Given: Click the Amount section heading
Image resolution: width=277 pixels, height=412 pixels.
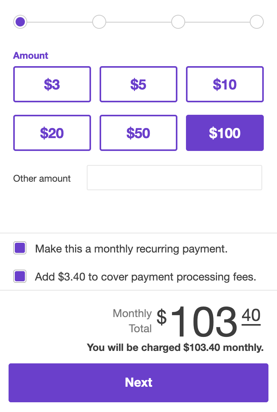Looking at the screenshot, I should (x=30, y=55).
